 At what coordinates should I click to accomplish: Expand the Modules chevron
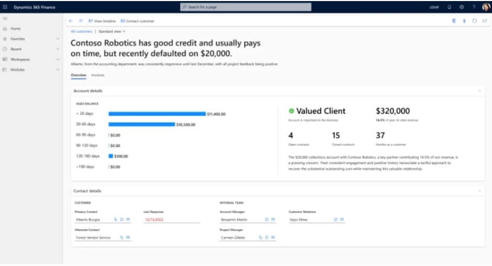[58, 70]
